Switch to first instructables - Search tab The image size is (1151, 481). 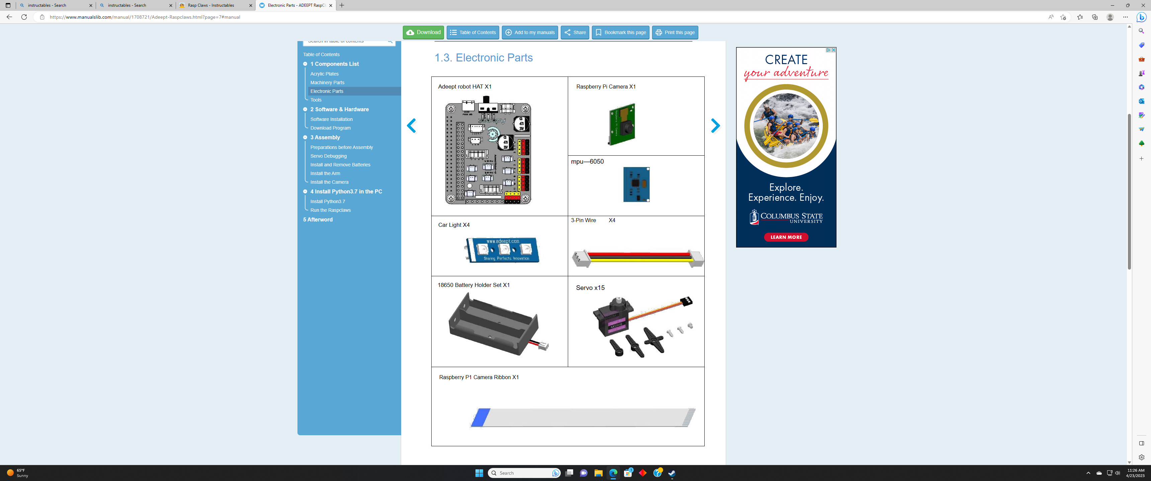pyautogui.click(x=56, y=5)
